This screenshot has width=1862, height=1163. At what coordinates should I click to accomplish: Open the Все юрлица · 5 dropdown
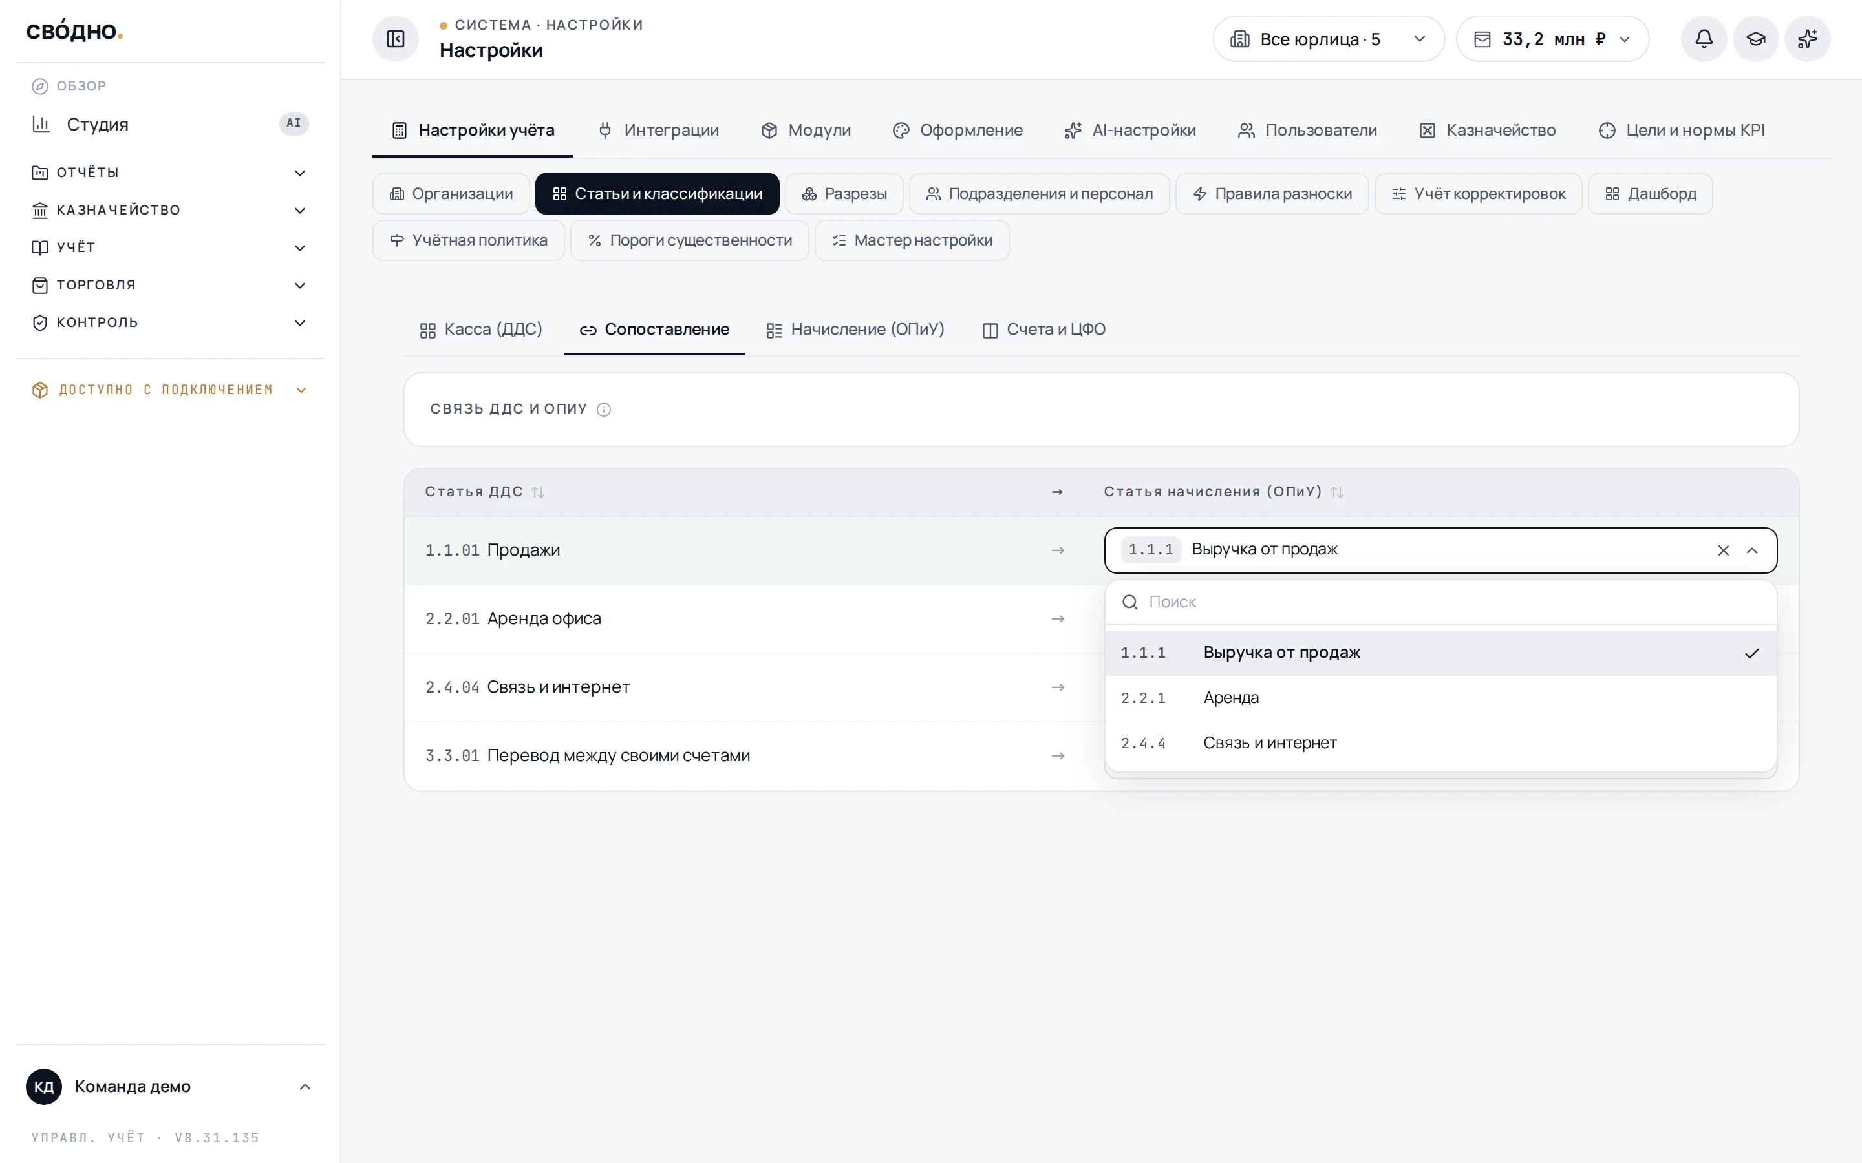(1329, 39)
